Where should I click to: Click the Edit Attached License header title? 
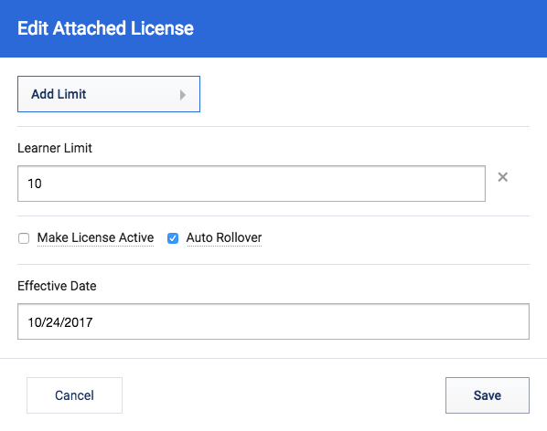click(105, 28)
